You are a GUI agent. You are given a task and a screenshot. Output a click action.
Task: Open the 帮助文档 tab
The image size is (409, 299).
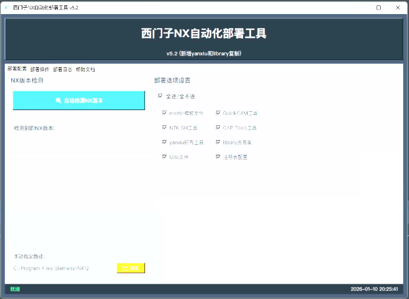tap(85, 69)
